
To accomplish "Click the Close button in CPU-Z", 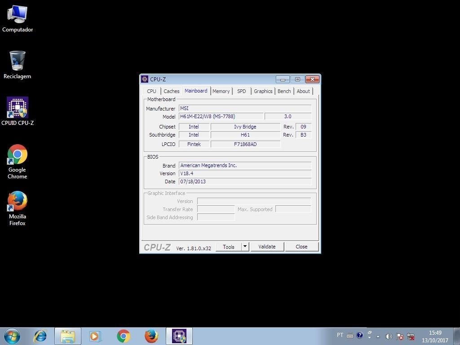I will coord(301,247).
